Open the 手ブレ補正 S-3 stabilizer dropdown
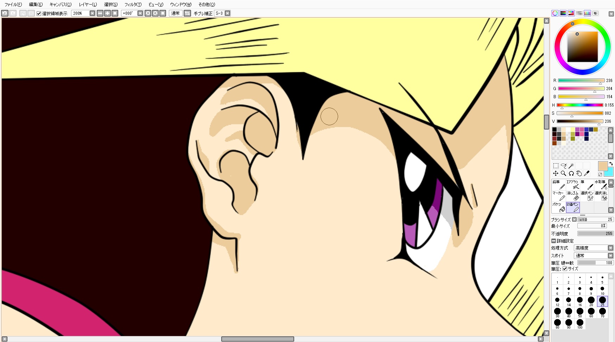Image resolution: width=615 pixels, height=342 pixels. [228, 13]
